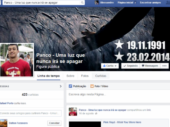Click the invite friends text field
This screenshot has width=170, height=127.
coord(30,113)
